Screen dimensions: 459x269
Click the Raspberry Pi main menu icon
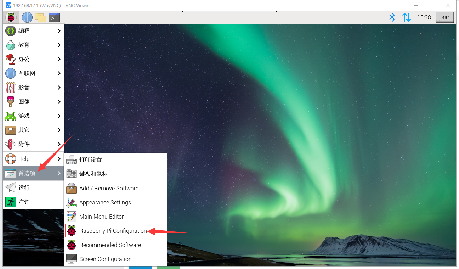11,17
